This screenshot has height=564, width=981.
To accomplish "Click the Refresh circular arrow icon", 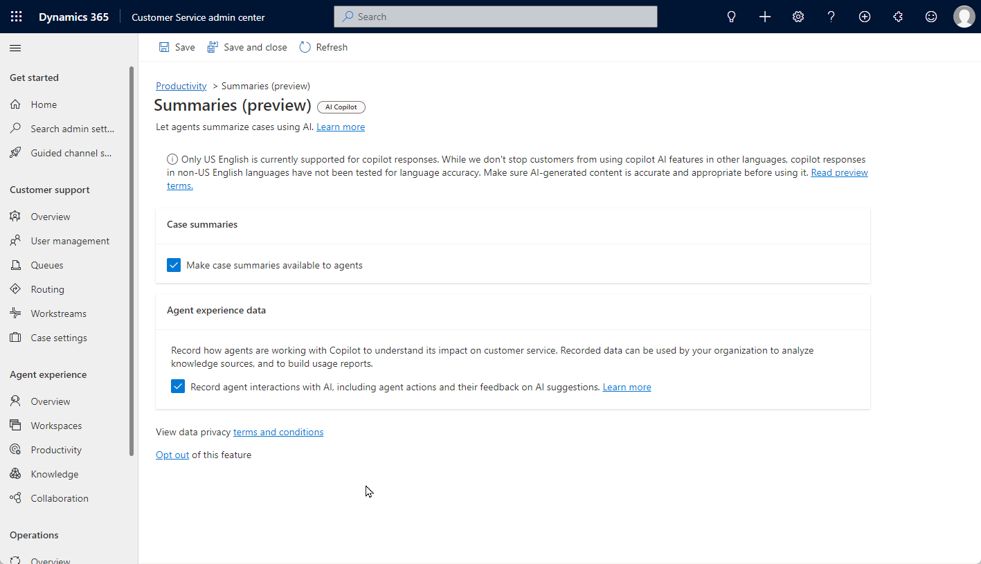I will click(305, 47).
